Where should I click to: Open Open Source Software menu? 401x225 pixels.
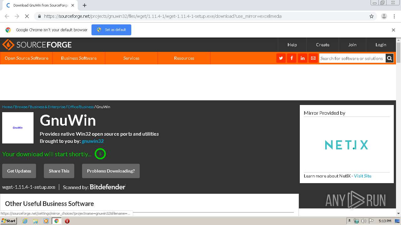point(26,58)
